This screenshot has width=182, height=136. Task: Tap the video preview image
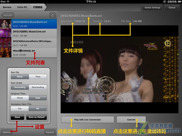pos(119,69)
